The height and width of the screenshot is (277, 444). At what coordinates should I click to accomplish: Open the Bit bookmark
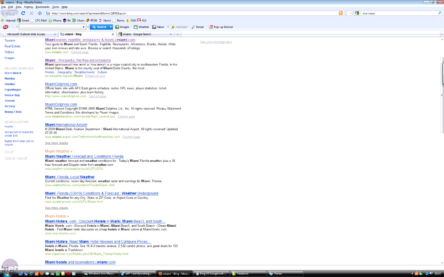(x=67, y=20)
